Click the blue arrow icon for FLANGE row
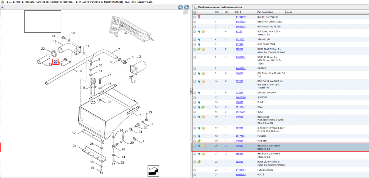Screen dimensions: 369x178 click(x=199, y=136)
